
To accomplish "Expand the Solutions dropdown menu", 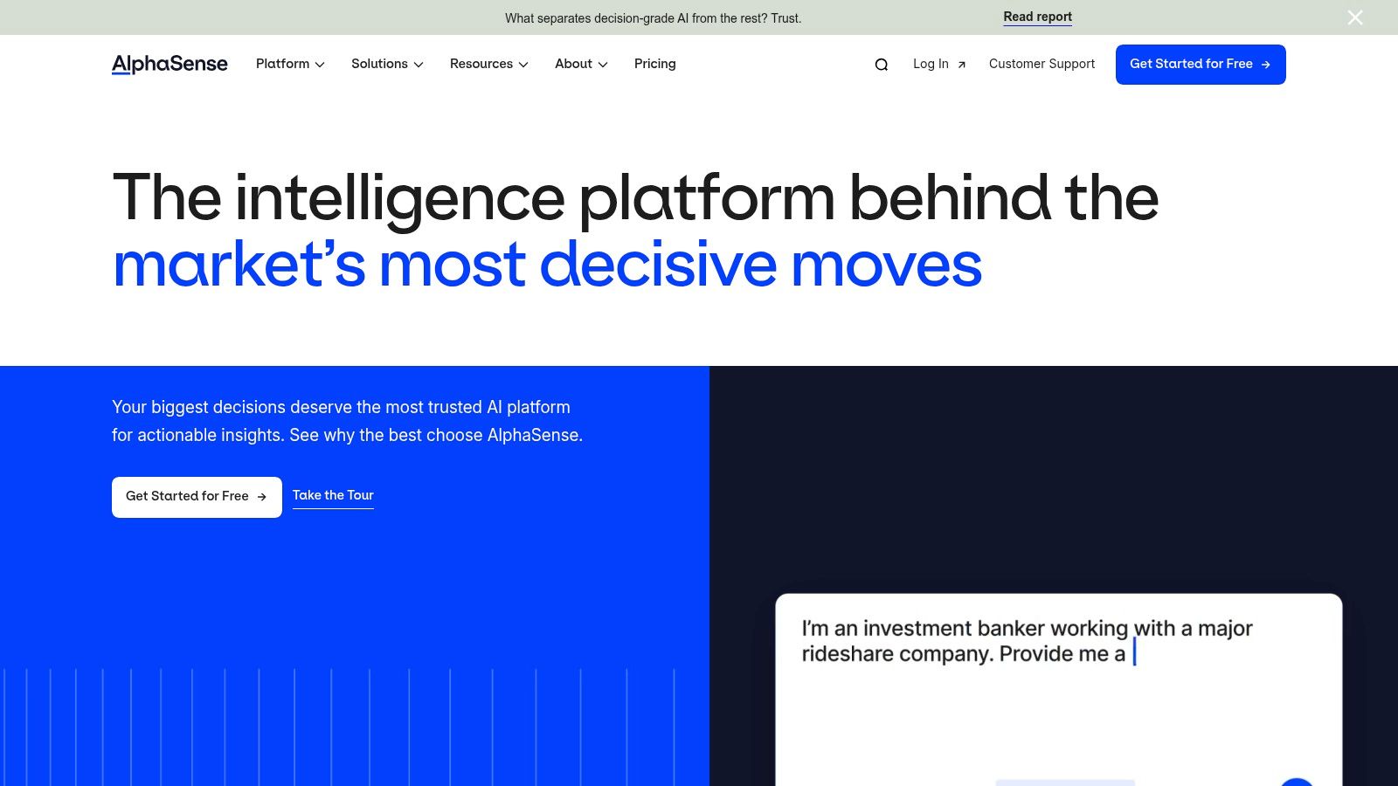I will (387, 64).
